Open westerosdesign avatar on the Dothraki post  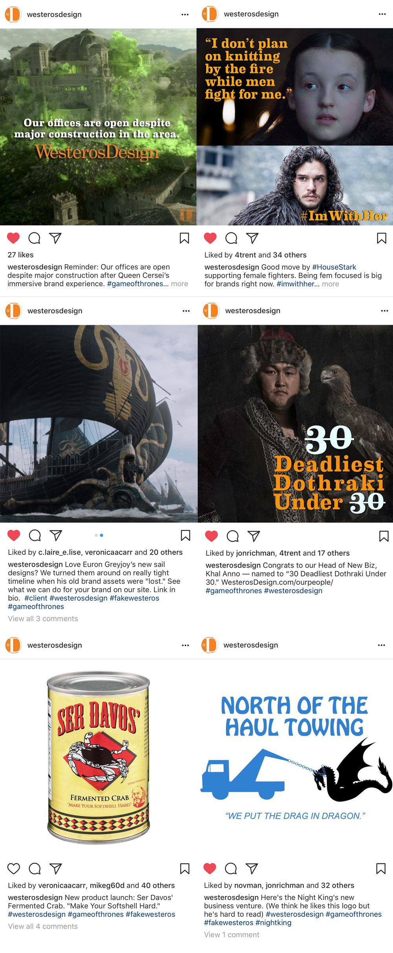[211, 311]
